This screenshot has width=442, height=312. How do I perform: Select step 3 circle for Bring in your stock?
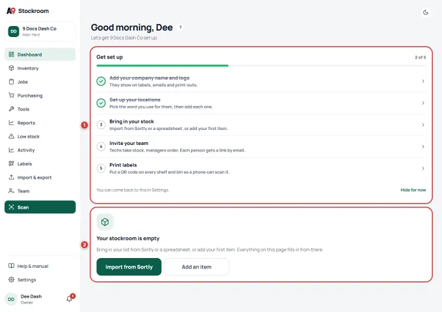click(x=101, y=125)
